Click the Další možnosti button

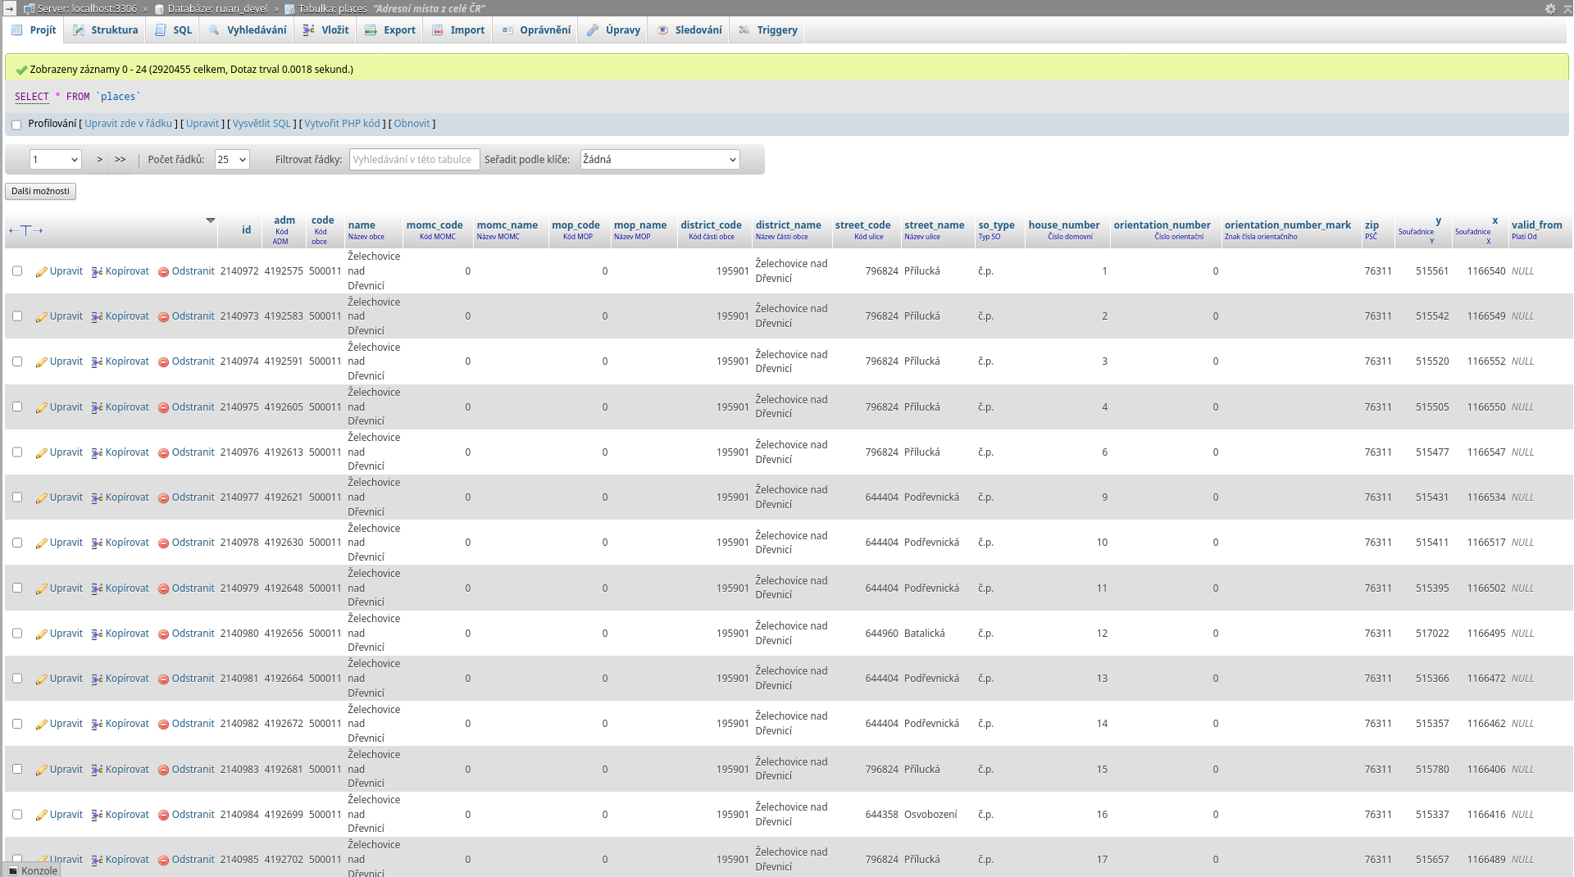pos(40,191)
